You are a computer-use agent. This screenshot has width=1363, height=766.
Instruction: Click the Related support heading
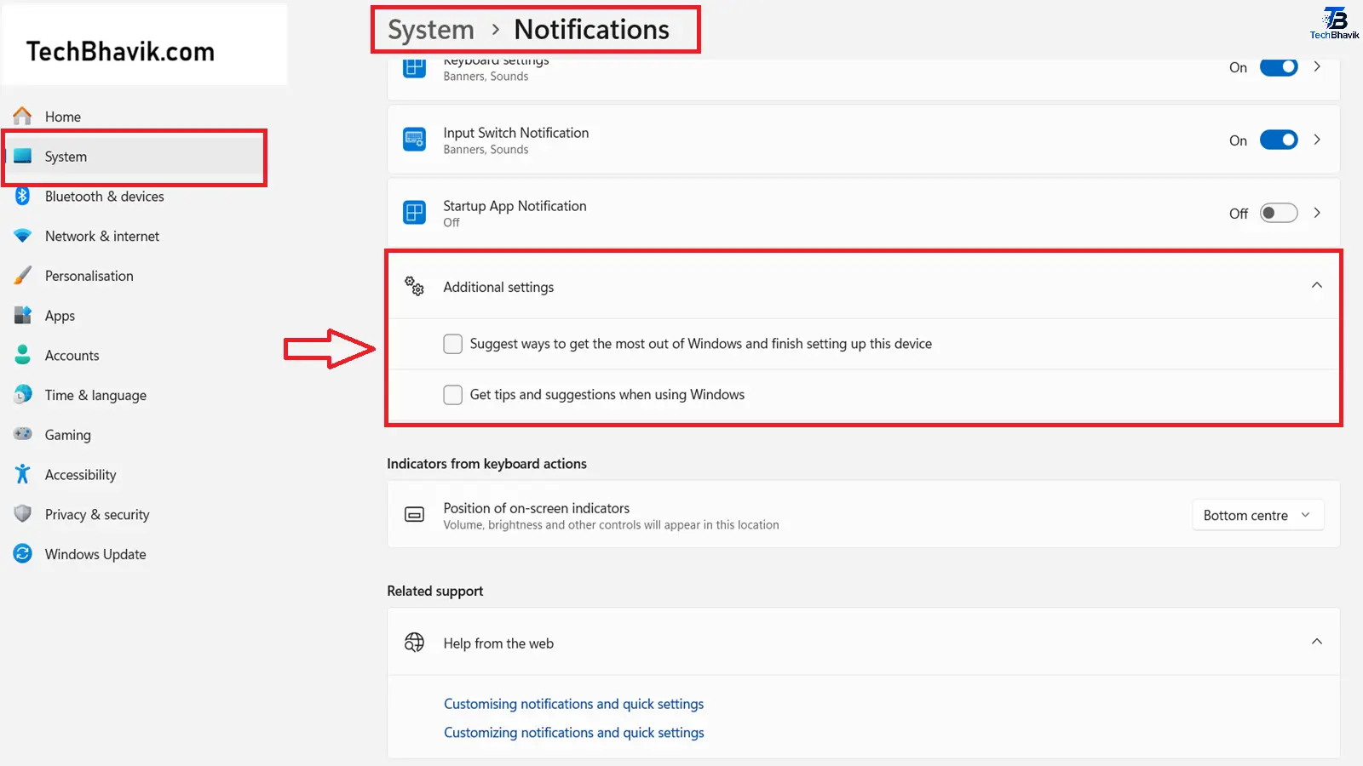click(x=435, y=591)
